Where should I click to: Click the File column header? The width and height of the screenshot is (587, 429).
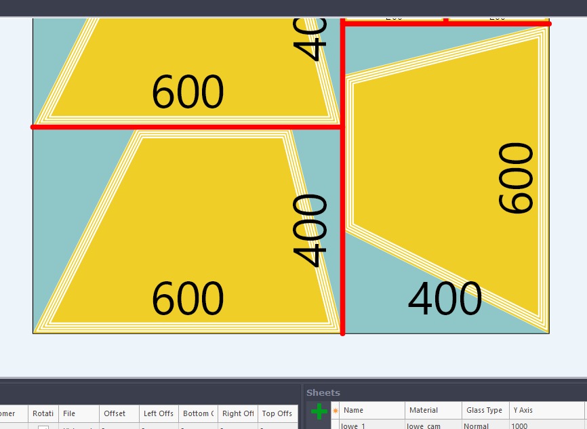coord(78,413)
